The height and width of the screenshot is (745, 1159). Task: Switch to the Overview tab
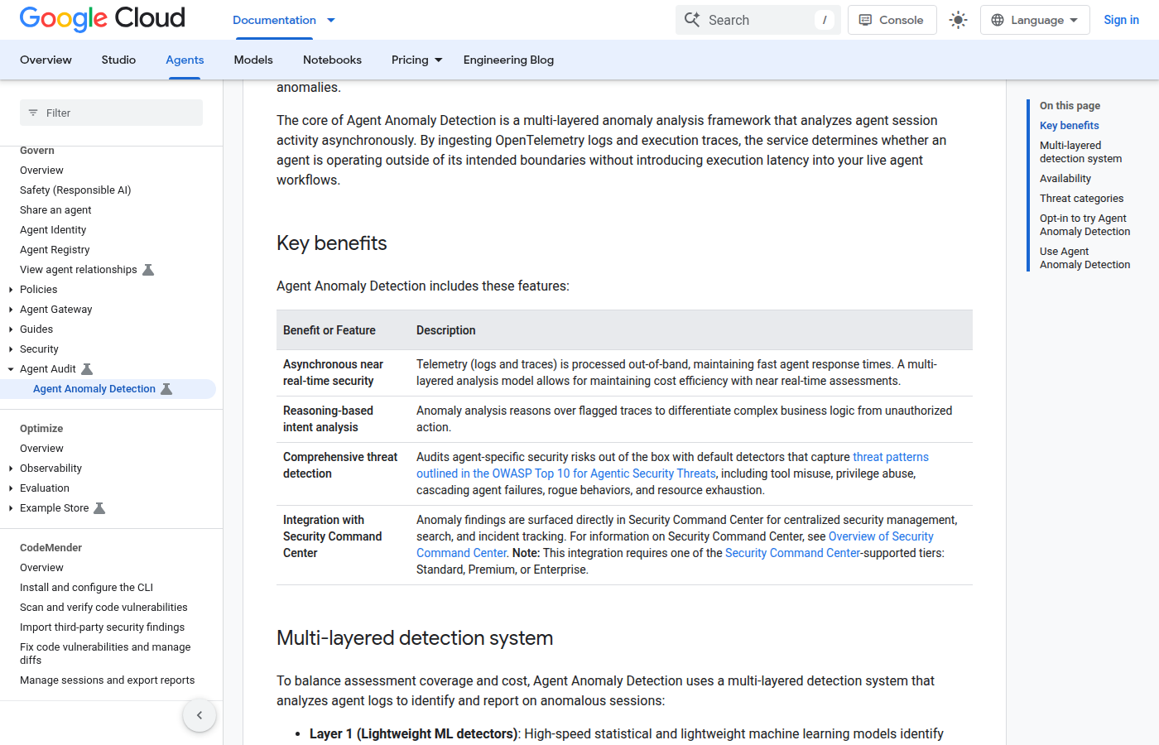click(46, 60)
